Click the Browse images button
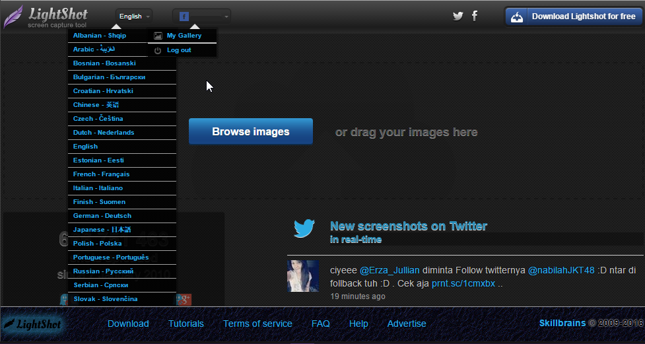This screenshot has height=344, width=645. point(251,131)
